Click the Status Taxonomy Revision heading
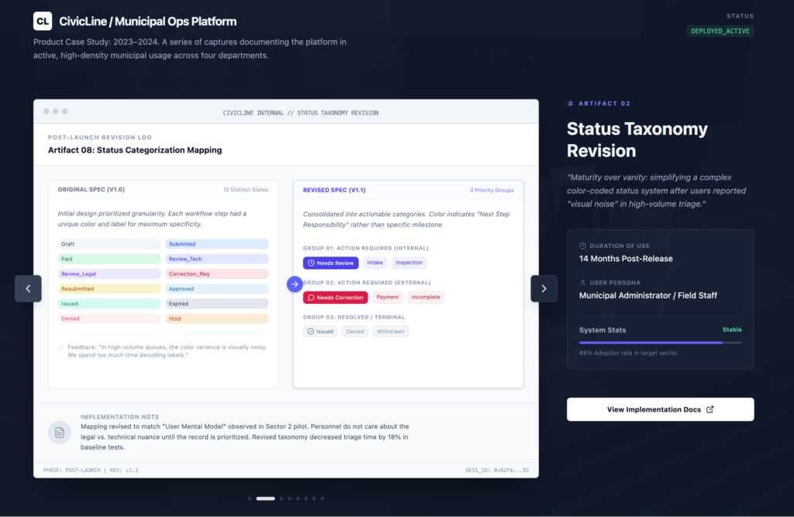Image resolution: width=794 pixels, height=517 pixels. (x=637, y=140)
